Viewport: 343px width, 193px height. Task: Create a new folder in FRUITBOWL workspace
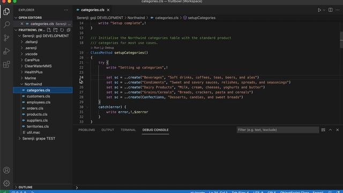click(x=55, y=30)
